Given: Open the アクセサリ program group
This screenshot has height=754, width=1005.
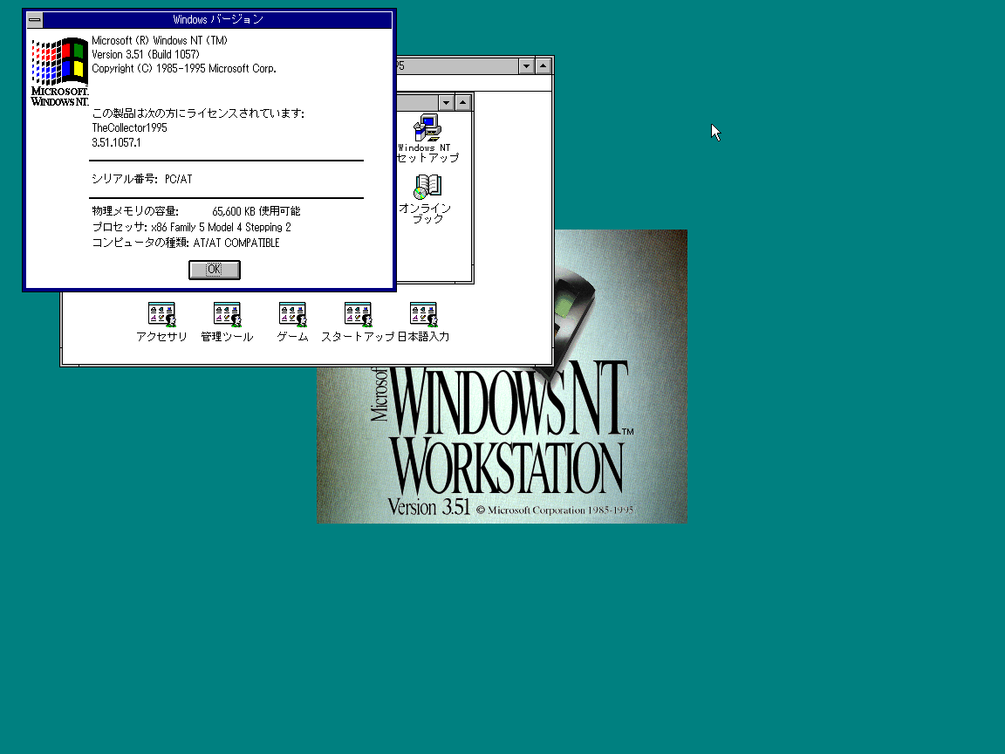Looking at the screenshot, I should point(161,322).
